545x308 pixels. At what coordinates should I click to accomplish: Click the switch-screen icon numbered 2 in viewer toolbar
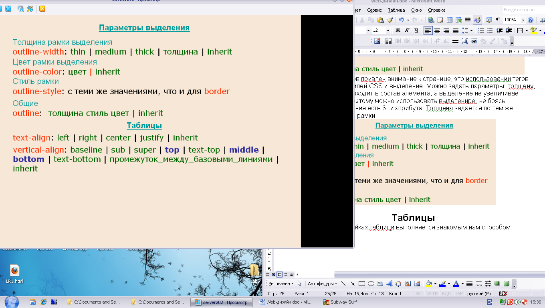[x=21, y=9]
